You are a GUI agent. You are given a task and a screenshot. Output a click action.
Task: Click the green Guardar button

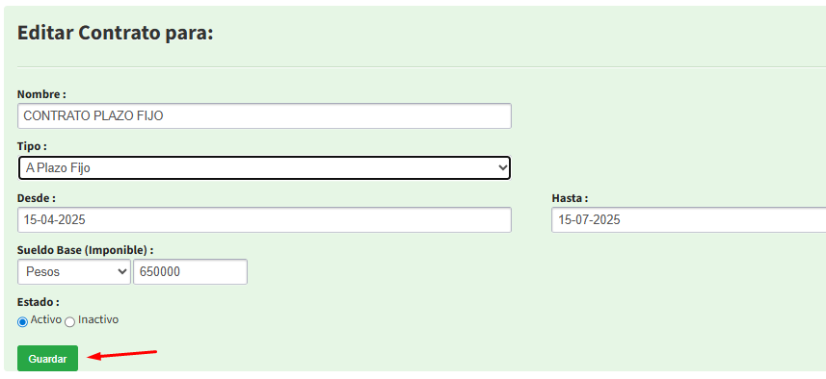47,359
